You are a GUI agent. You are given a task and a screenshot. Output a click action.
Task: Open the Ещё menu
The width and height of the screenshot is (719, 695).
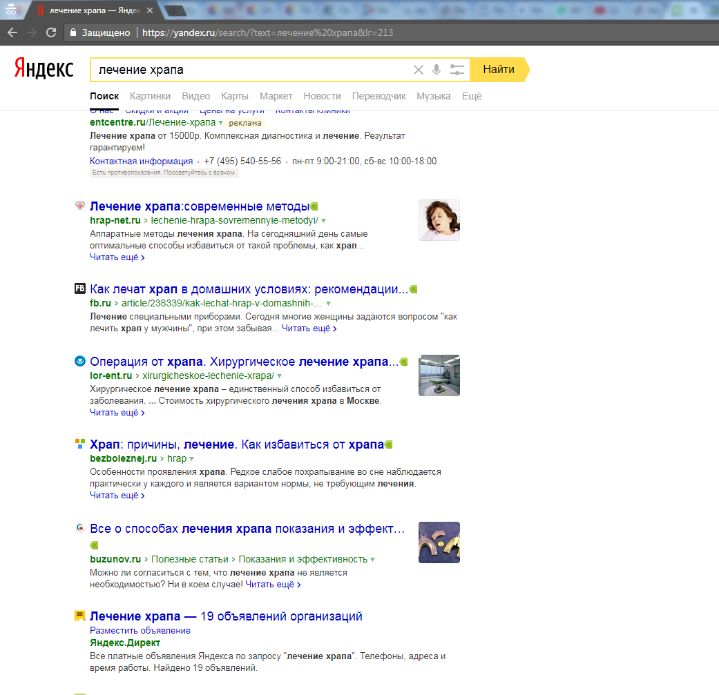pyautogui.click(x=471, y=96)
